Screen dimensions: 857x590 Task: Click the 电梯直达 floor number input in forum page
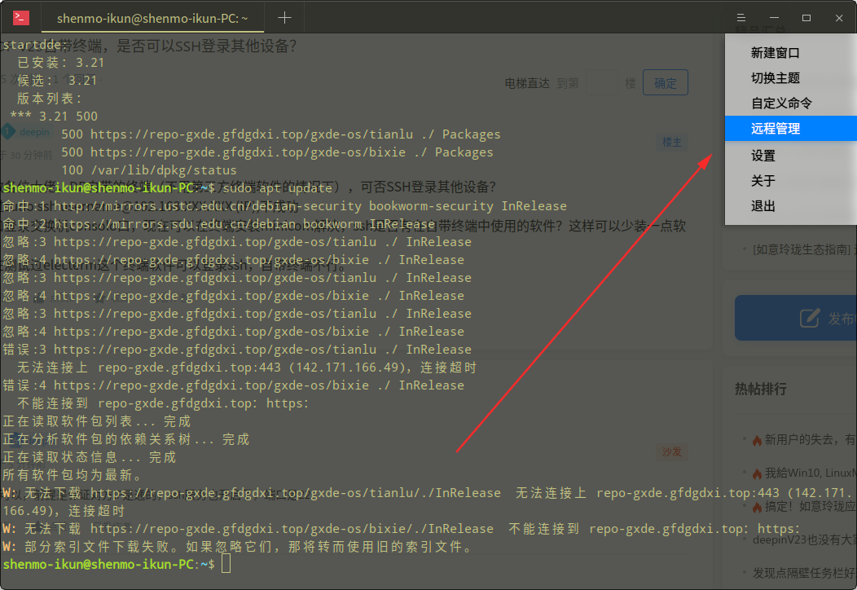click(x=602, y=83)
